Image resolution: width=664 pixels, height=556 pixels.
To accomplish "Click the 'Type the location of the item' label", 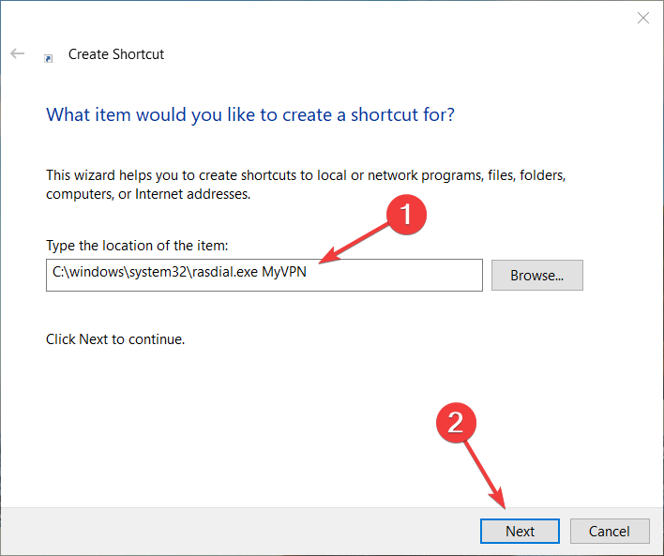I will pyautogui.click(x=137, y=246).
